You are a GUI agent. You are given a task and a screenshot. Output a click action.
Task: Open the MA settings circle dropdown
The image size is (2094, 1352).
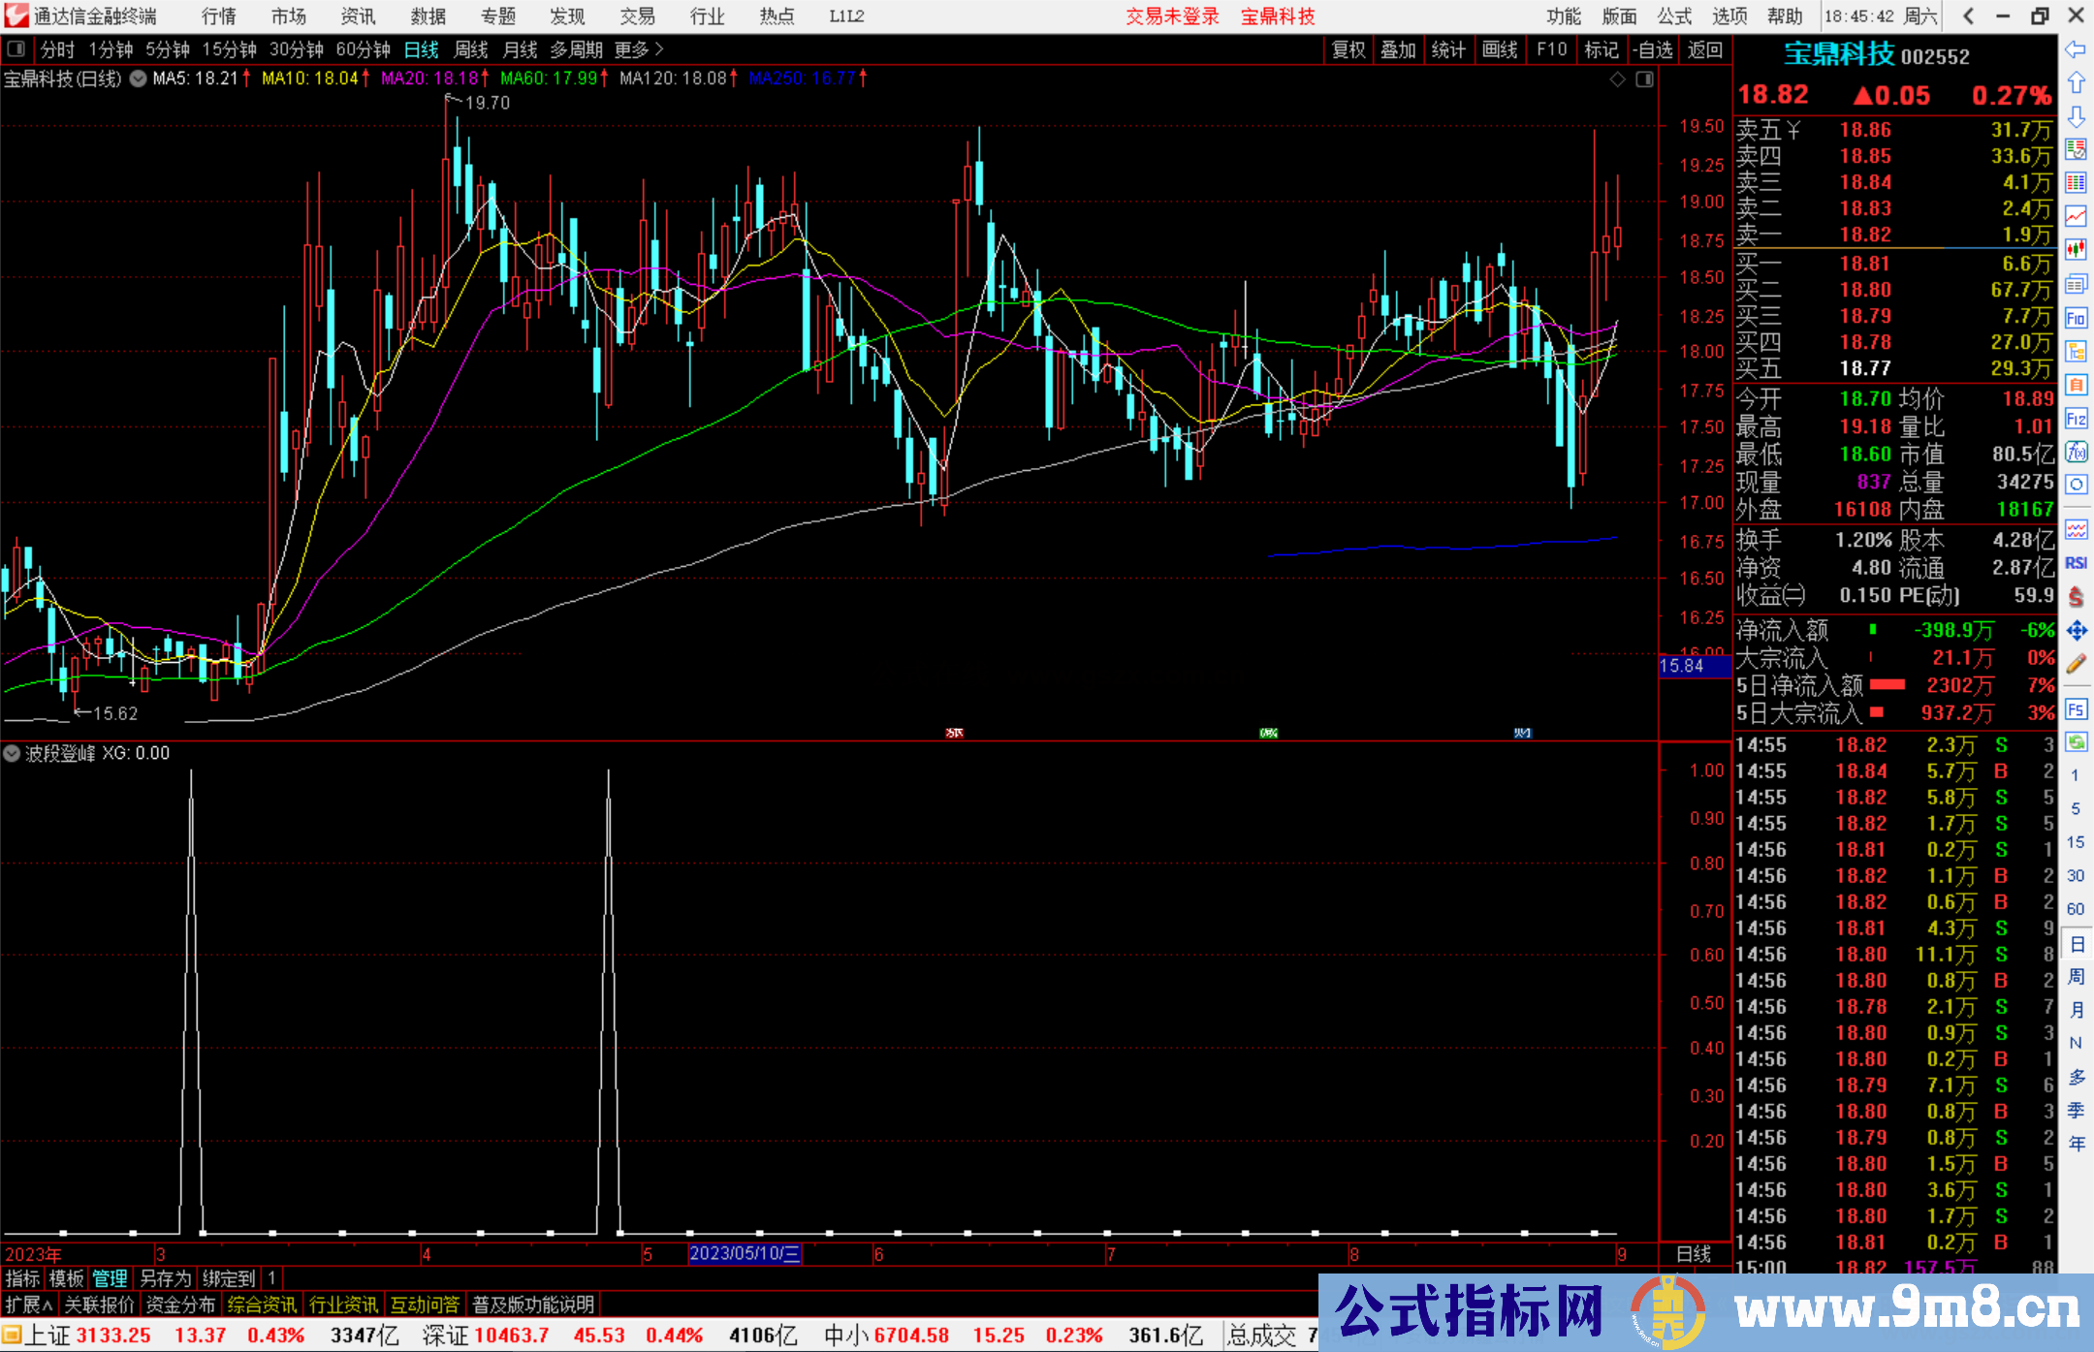click(x=138, y=79)
